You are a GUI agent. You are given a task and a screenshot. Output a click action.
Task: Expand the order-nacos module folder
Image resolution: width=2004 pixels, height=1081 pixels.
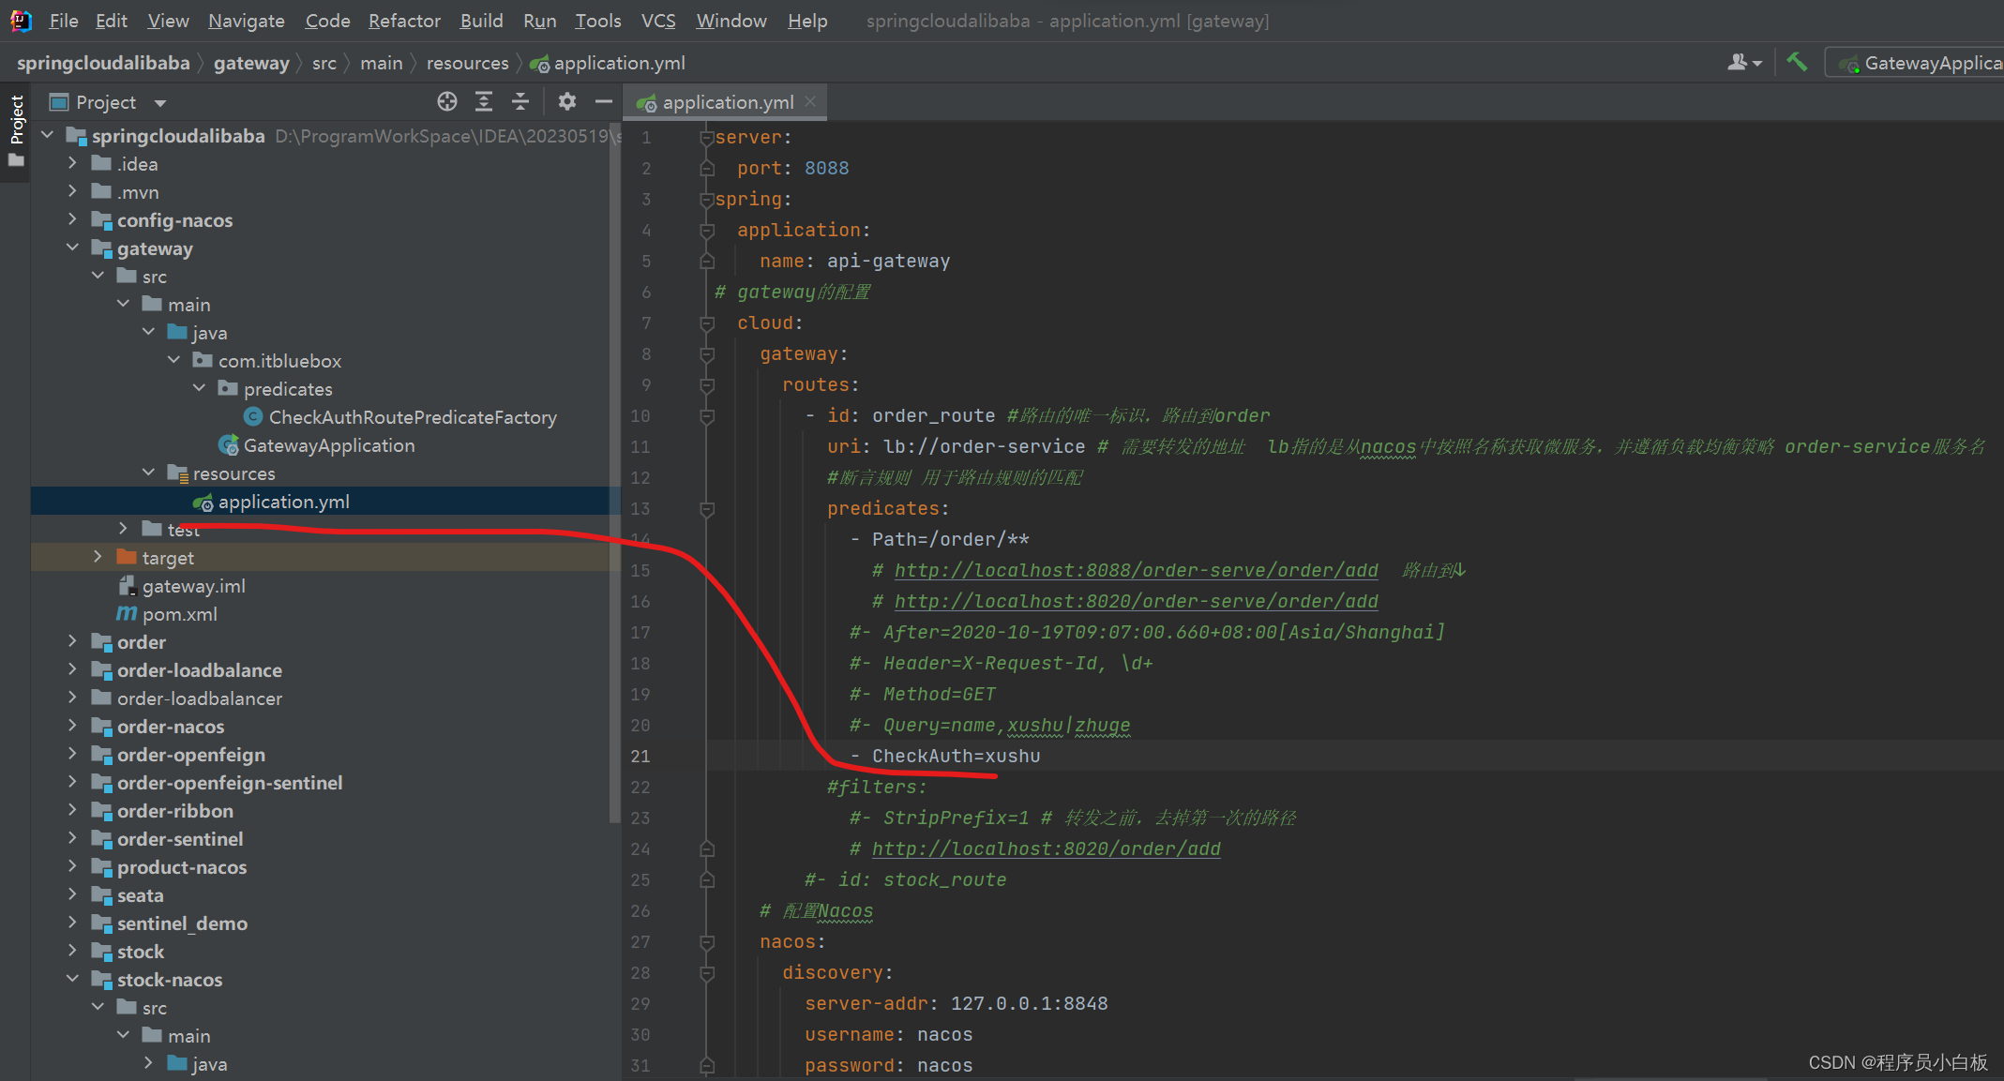(72, 726)
